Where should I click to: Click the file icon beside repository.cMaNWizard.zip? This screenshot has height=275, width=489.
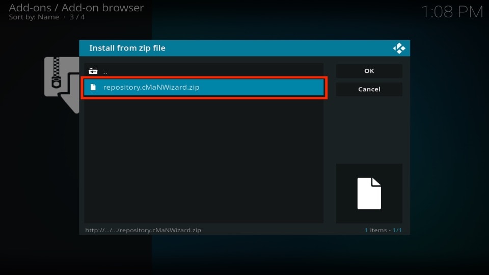[x=93, y=87]
